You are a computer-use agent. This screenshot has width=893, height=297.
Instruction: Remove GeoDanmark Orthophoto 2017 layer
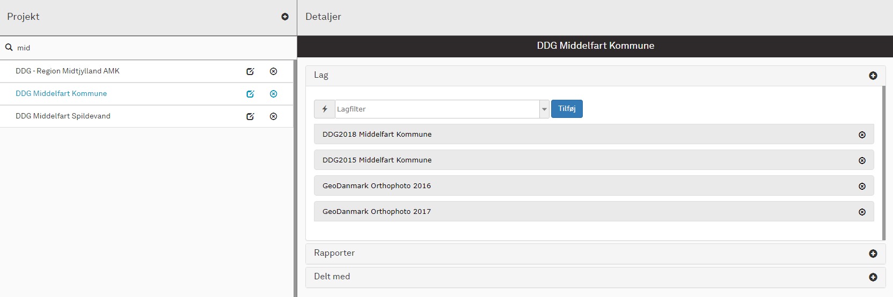tap(862, 212)
